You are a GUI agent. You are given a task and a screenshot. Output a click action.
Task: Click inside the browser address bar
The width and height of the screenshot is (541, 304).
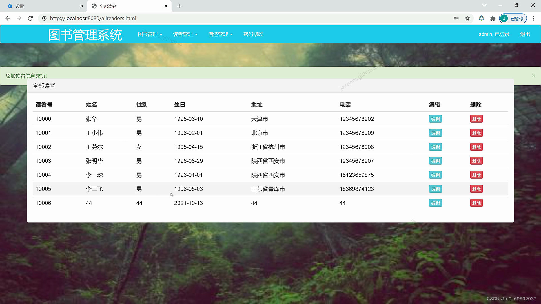[197, 18]
